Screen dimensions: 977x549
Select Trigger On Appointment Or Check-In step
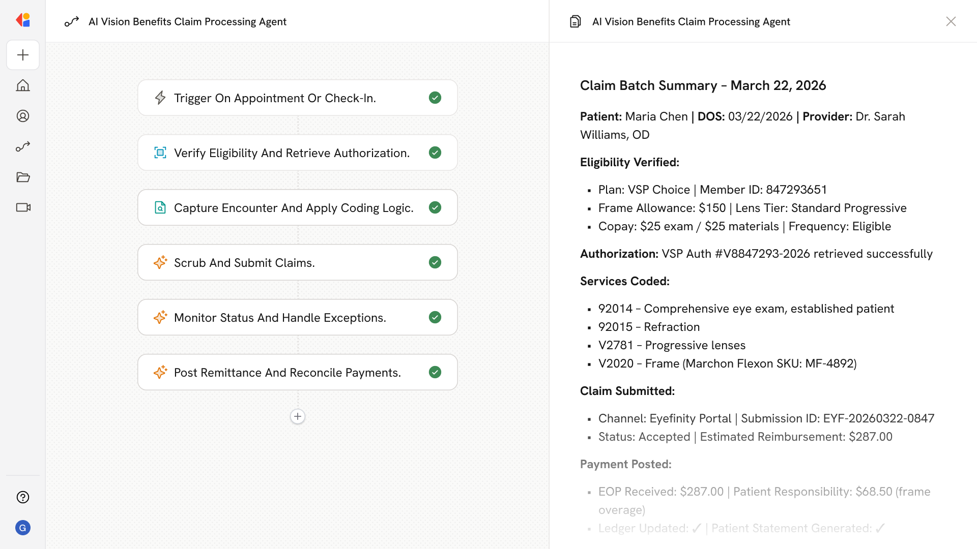275,98
